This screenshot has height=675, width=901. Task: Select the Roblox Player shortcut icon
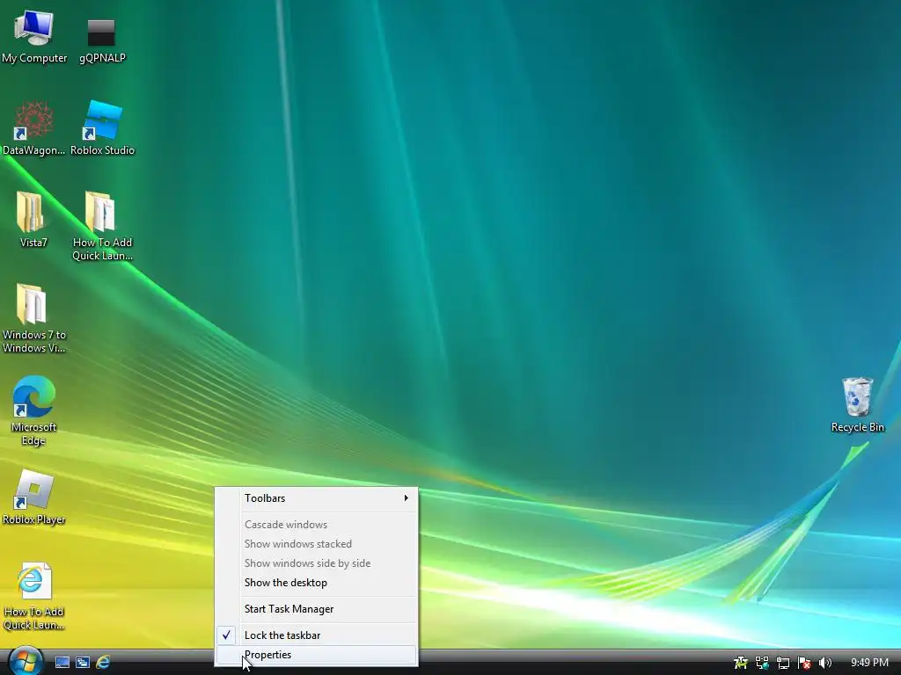pyautogui.click(x=34, y=497)
